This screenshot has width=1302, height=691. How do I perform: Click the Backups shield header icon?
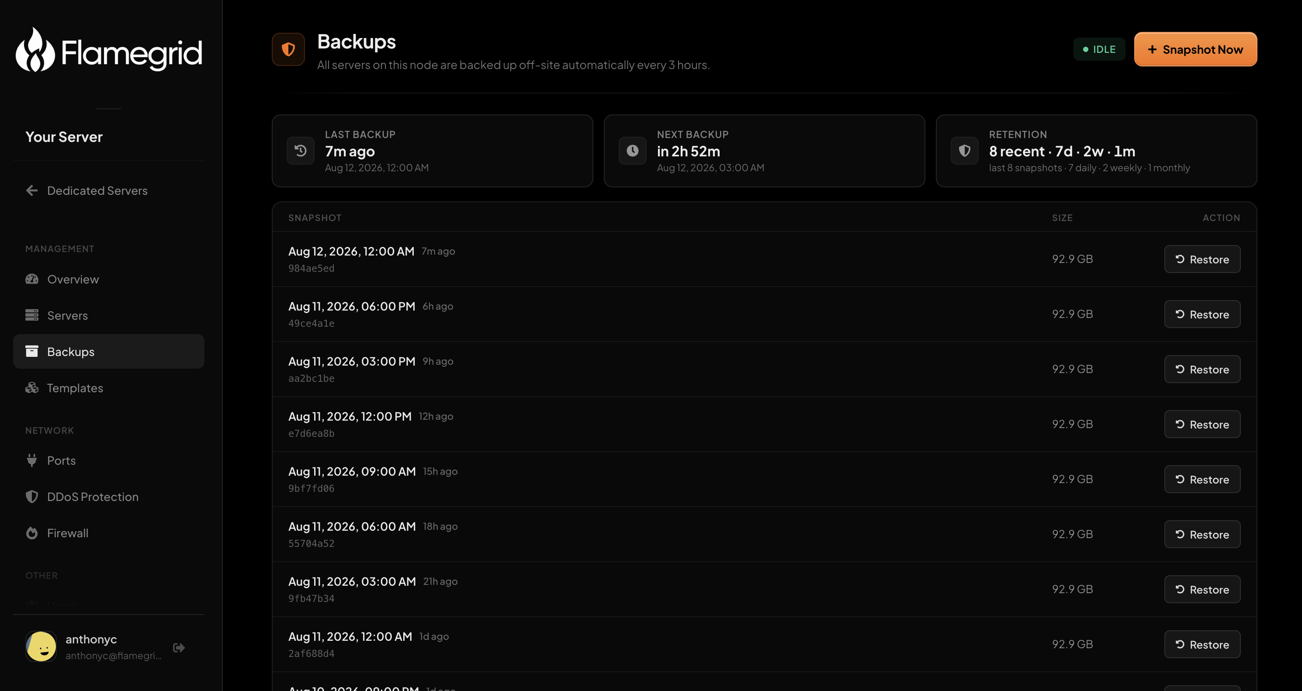tap(288, 49)
